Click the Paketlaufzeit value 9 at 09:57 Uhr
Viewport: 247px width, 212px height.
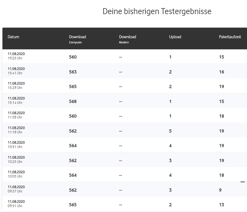(x=220, y=190)
